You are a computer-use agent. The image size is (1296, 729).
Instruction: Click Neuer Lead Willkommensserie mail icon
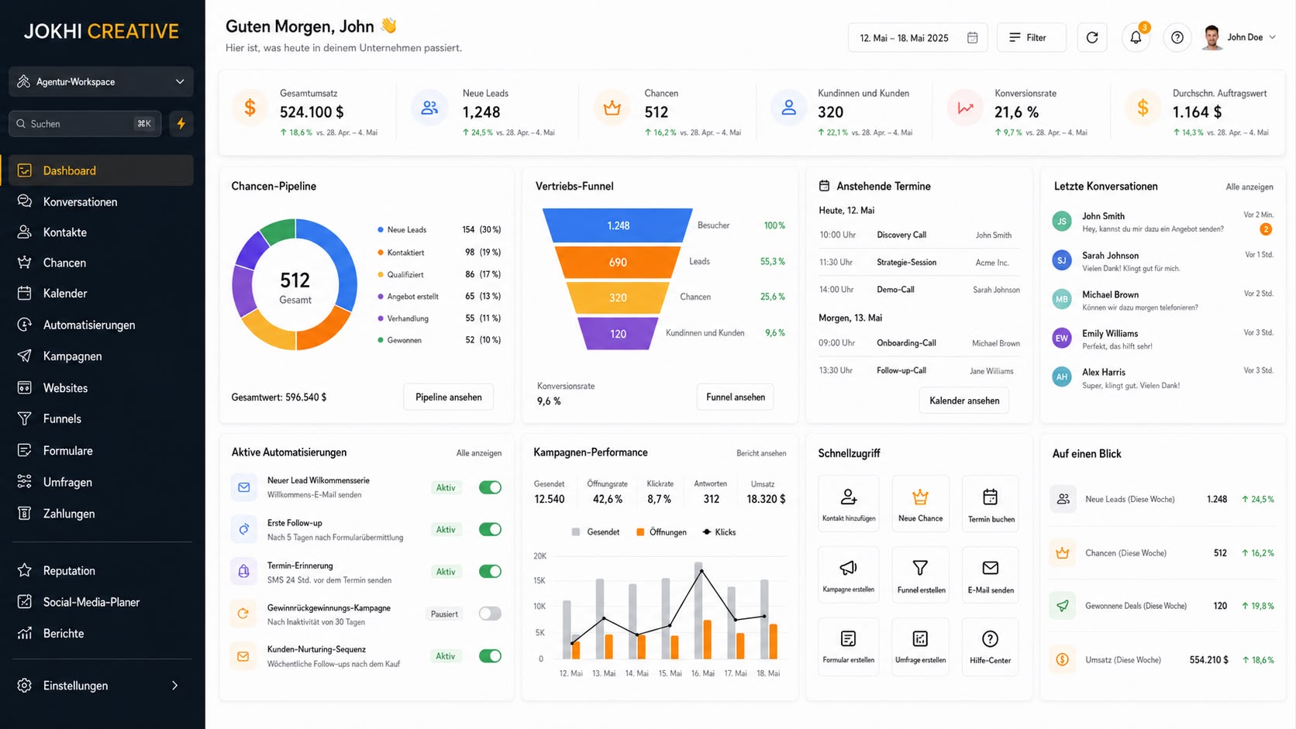click(x=243, y=487)
